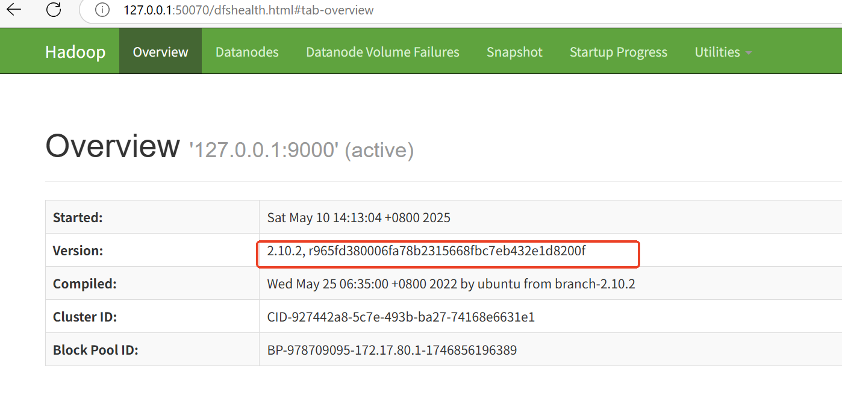The image size is (842, 398).
Task: Open the Startup Progress tab
Action: (619, 52)
